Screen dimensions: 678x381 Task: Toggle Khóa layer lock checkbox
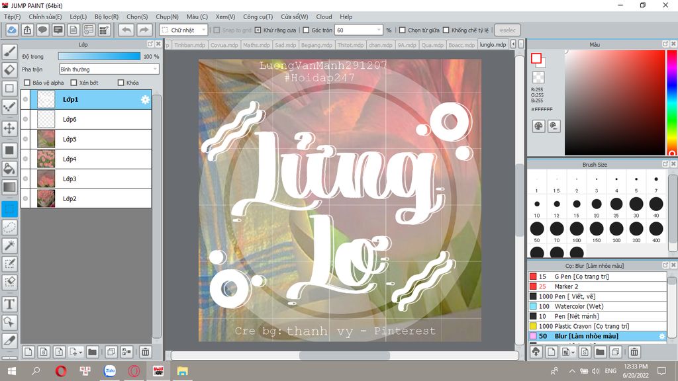(x=121, y=83)
